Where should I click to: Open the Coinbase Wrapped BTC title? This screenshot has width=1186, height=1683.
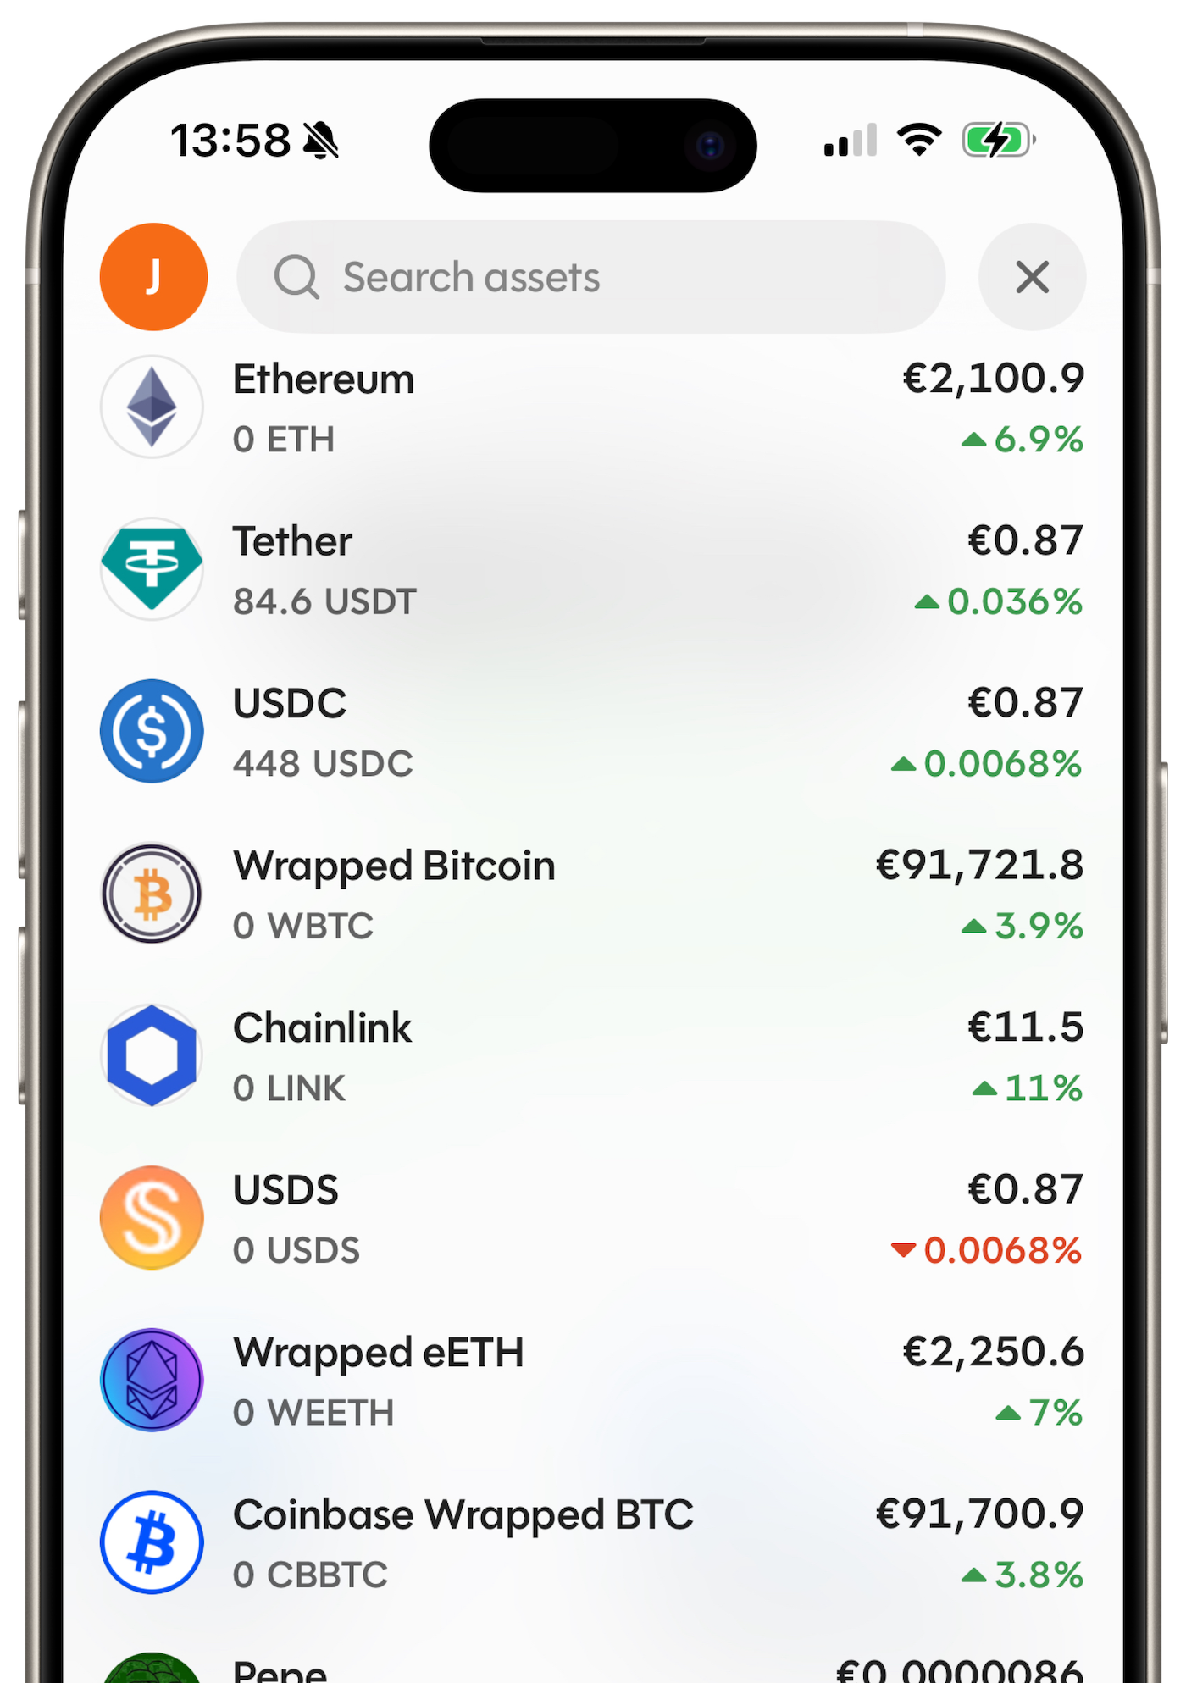coord(463,1514)
